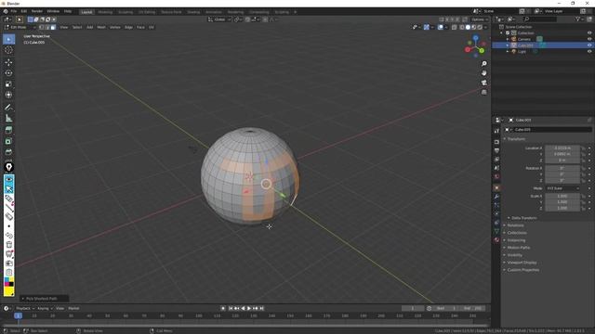Open the File menu

point(14,11)
